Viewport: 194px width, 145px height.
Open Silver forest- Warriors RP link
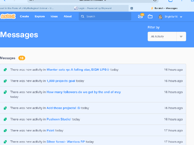pos(66,142)
